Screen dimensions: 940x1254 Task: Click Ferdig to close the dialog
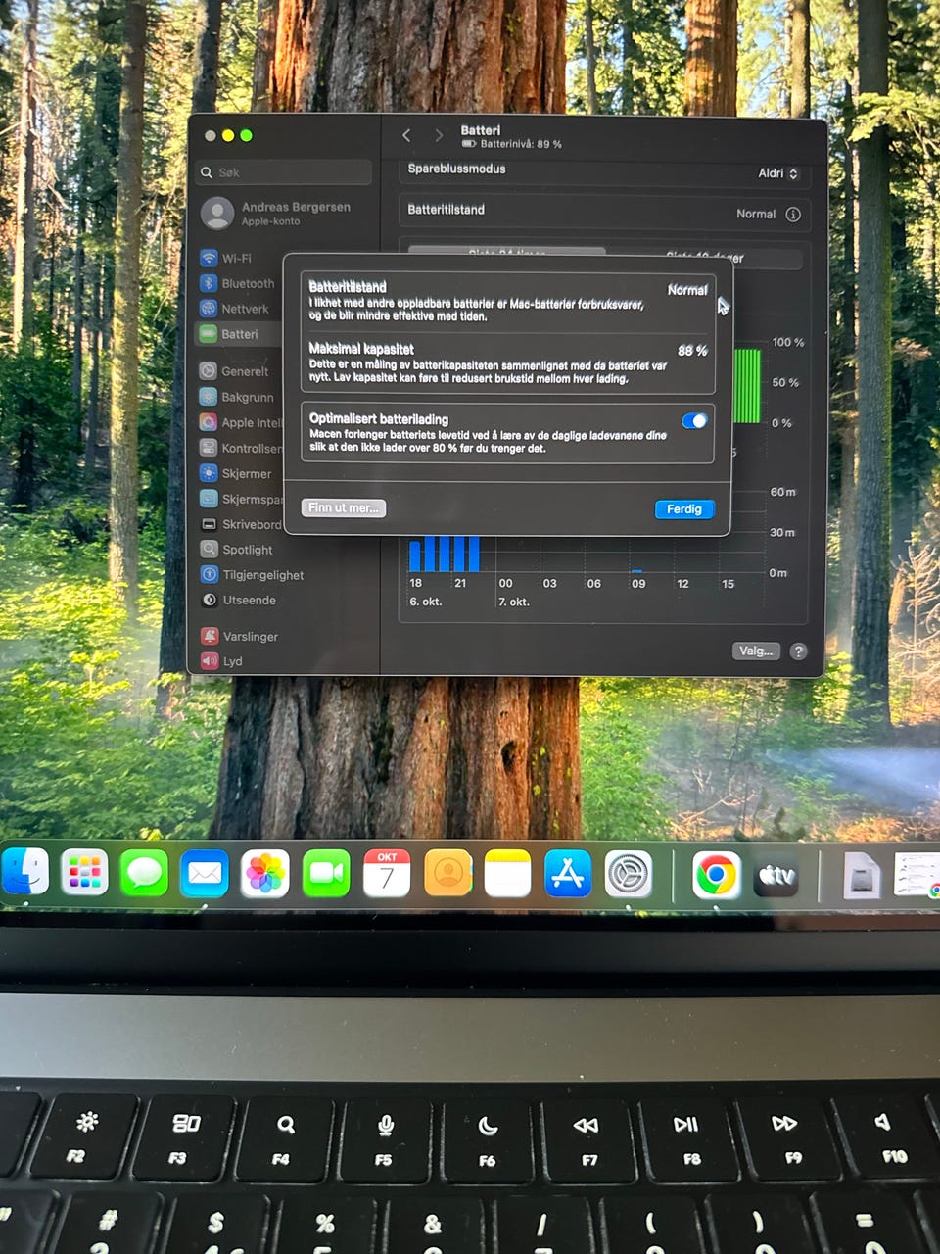(x=684, y=509)
